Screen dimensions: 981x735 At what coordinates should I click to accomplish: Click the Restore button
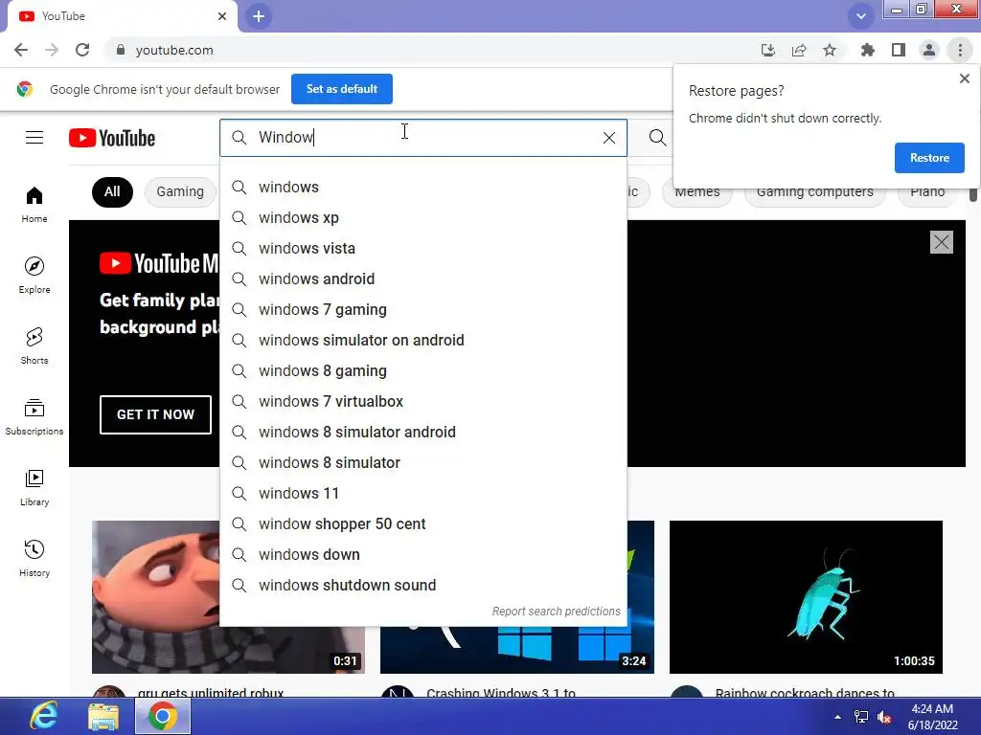[929, 158]
